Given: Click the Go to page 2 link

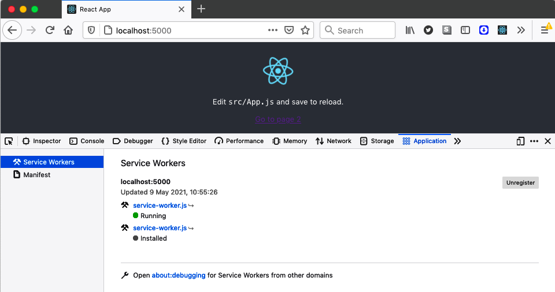Looking at the screenshot, I should click(x=278, y=119).
